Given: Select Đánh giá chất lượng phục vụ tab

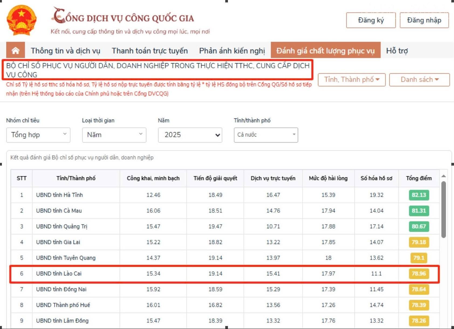Looking at the screenshot, I should tap(326, 50).
